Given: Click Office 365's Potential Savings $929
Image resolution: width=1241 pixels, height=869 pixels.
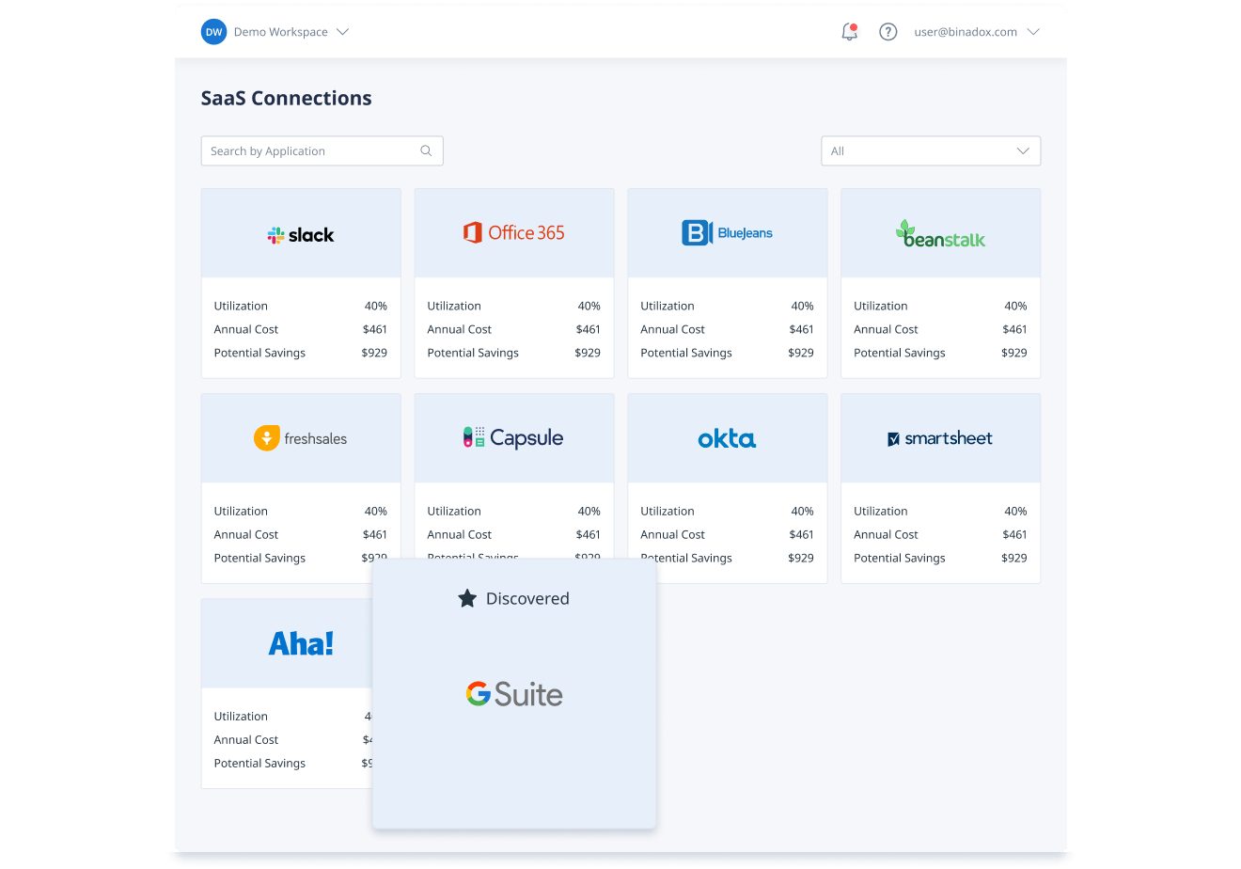Looking at the screenshot, I should click(x=588, y=353).
